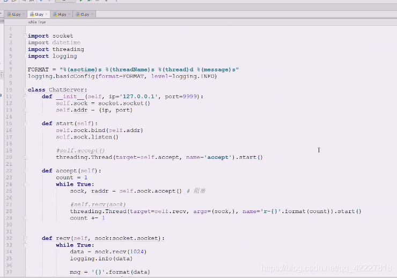This screenshot has height=278, width=397.
Task: Click the 'accept' name string on line 20
Action: 218,157
